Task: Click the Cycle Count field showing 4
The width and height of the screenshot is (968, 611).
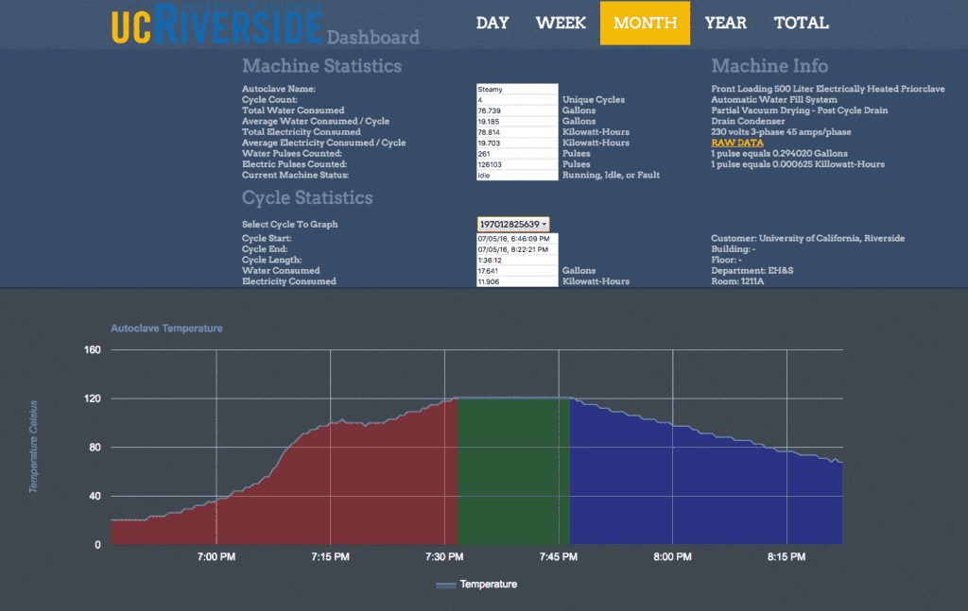Action: [517, 99]
